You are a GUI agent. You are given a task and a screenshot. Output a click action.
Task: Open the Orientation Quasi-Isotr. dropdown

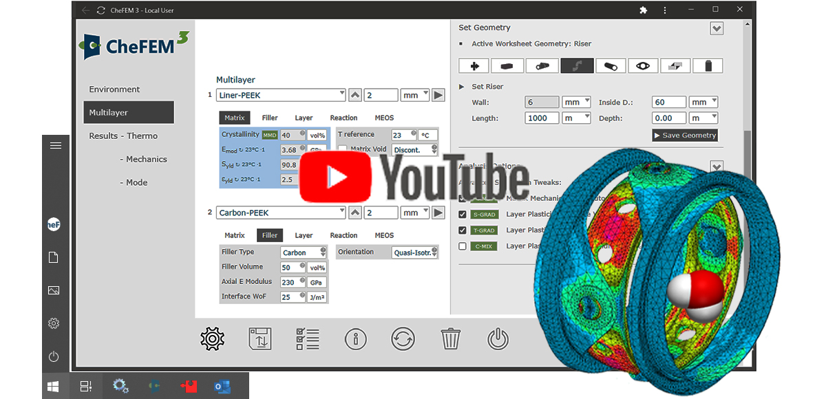[x=415, y=252]
